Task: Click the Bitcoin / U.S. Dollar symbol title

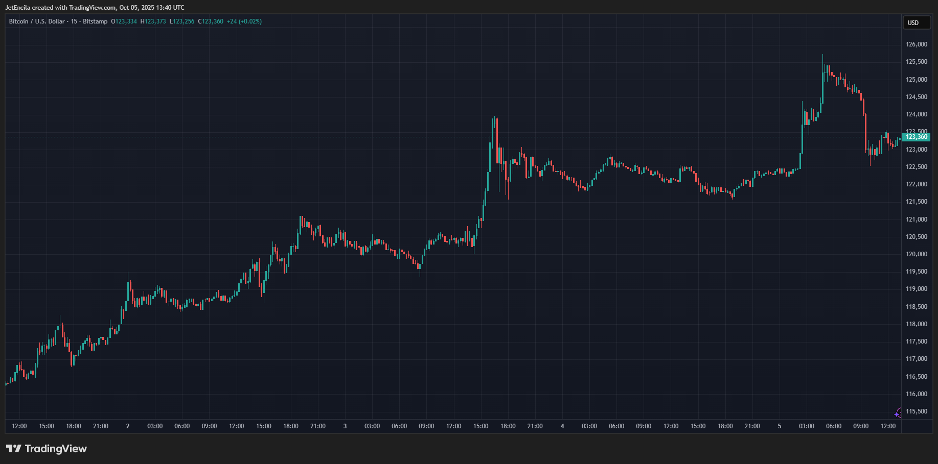Action: [x=37, y=21]
